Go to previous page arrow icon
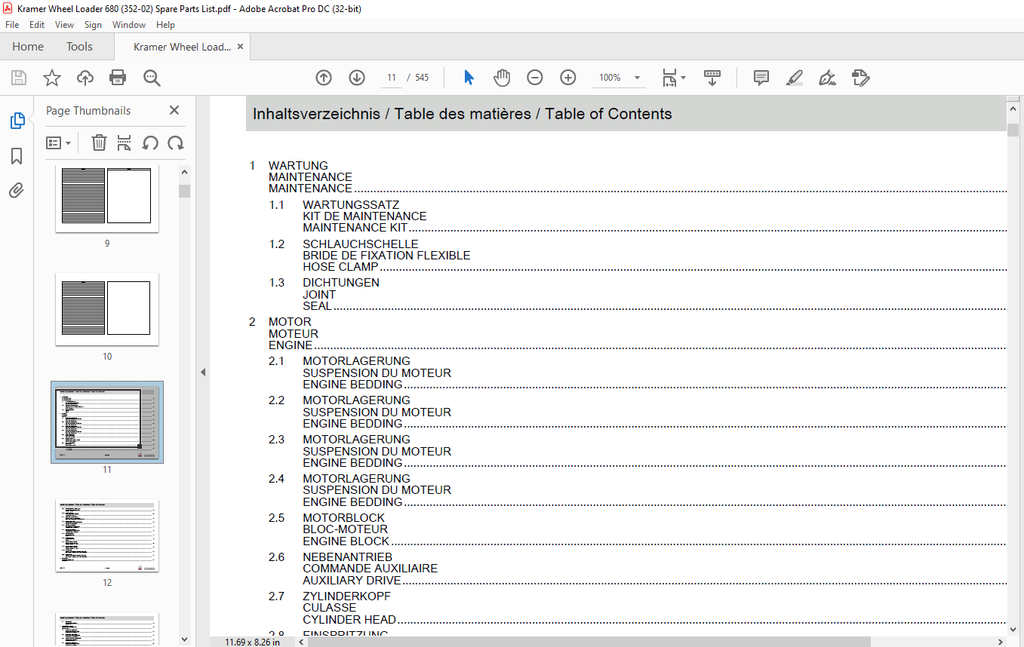 [324, 78]
